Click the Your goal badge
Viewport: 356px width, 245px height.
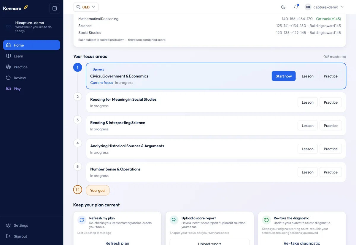[x=98, y=190]
